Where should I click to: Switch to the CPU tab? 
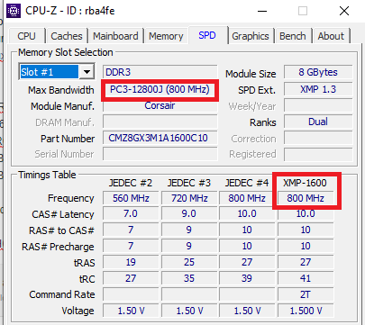26,36
